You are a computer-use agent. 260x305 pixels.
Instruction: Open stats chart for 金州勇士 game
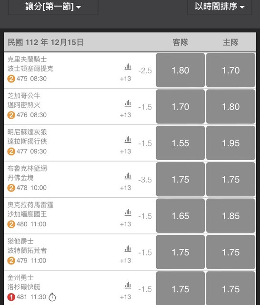(x=128, y=285)
